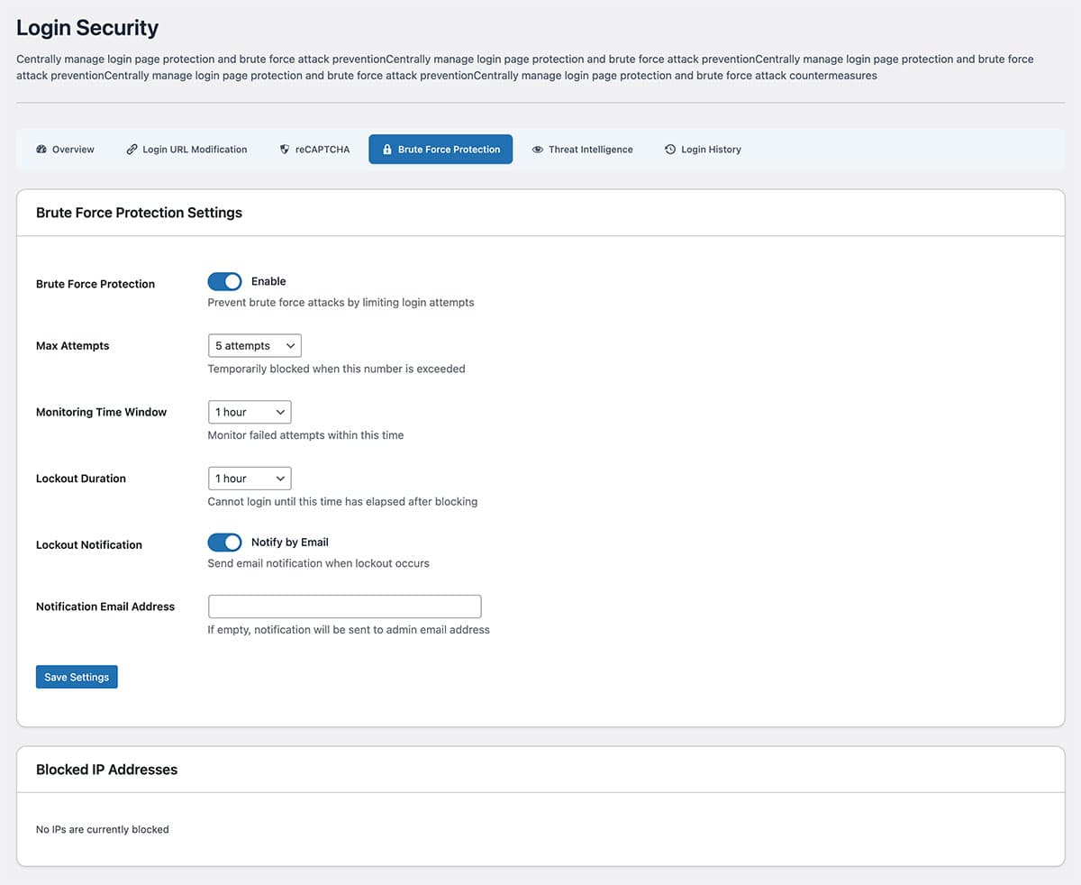Click the padlock icon on Brute Force Protection tab
This screenshot has height=885, width=1081.
click(x=387, y=150)
